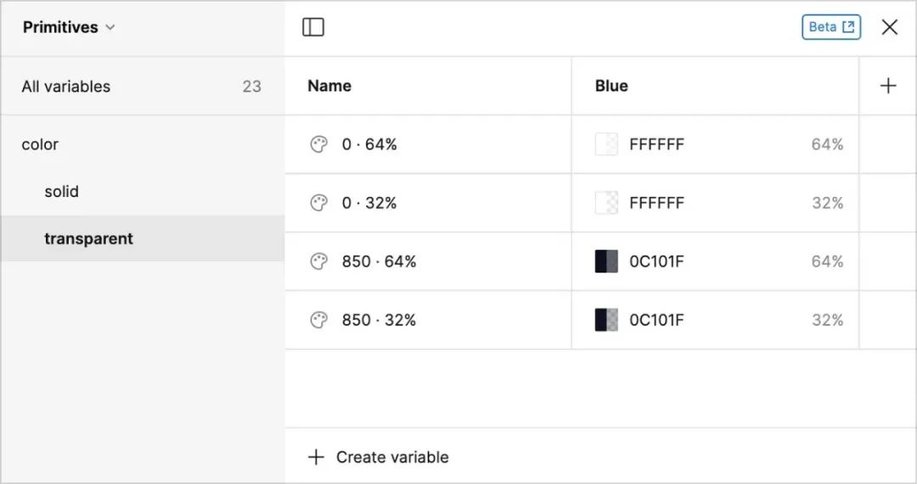This screenshot has height=484, width=917.
Task: Open the 0C101F 64% color swatch
Action: [x=606, y=262]
